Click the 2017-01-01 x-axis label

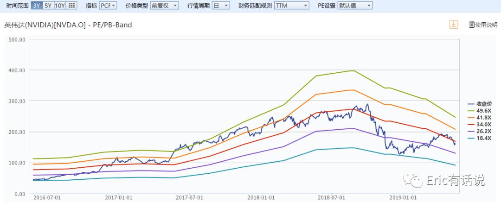click(118, 198)
